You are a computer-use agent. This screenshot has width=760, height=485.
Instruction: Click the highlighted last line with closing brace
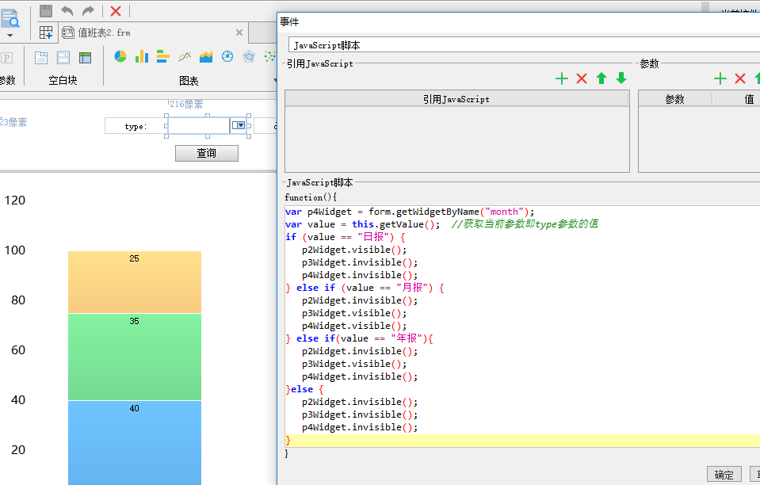[x=522, y=440]
